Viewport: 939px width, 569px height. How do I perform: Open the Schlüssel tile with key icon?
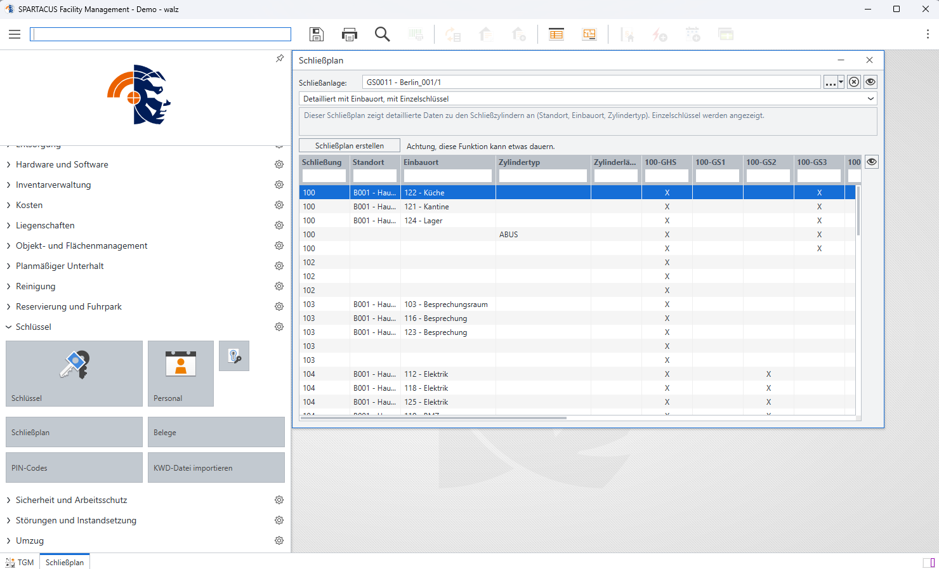tap(74, 373)
